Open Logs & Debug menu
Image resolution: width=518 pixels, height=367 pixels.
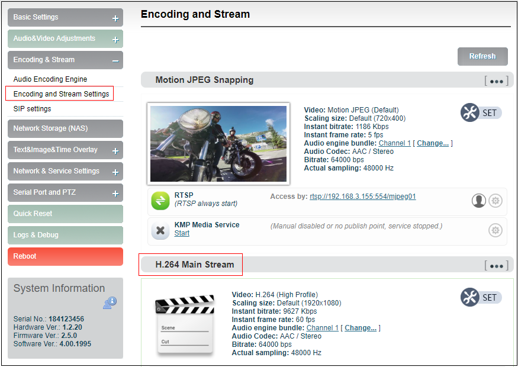coord(65,235)
